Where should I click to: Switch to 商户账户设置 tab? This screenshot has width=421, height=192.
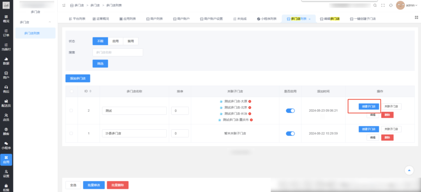[211, 19]
